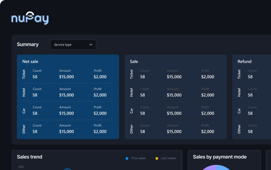Click the Ticket amount $15,000 in Net sale

tap(67, 77)
